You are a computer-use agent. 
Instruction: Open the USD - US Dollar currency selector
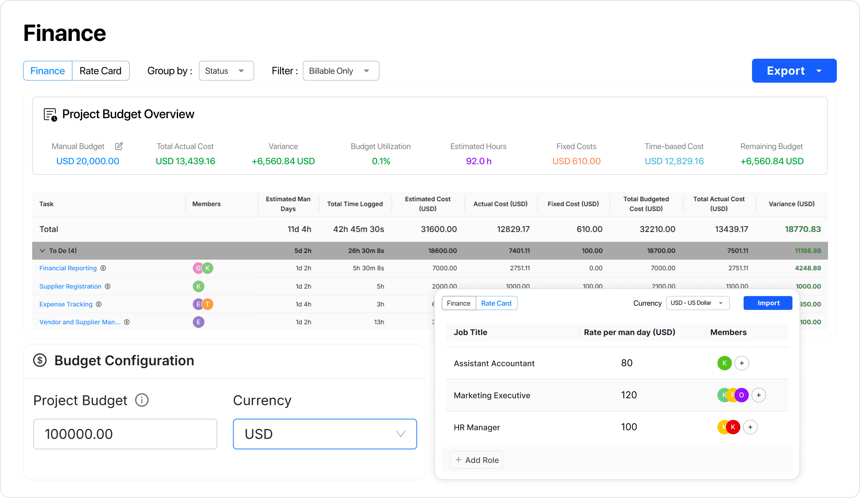[x=698, y=303]
